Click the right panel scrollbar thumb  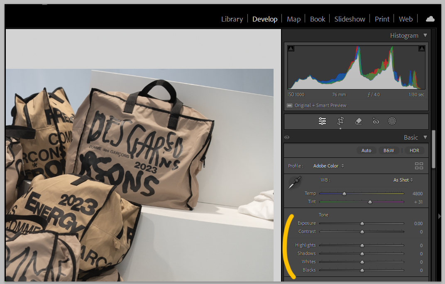433,149
